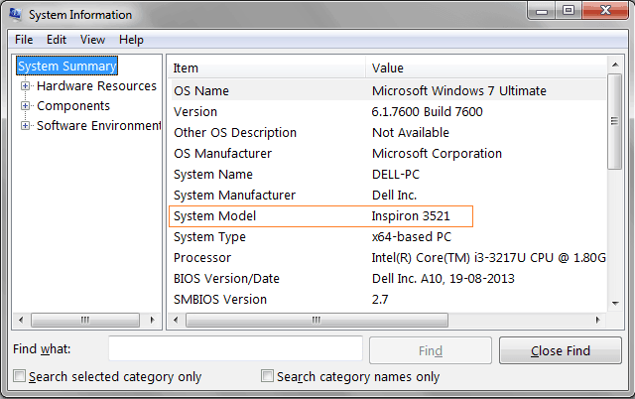Click the x64-based PC value
The height and width of the screenshot is (399, 635).
[412, 237]
